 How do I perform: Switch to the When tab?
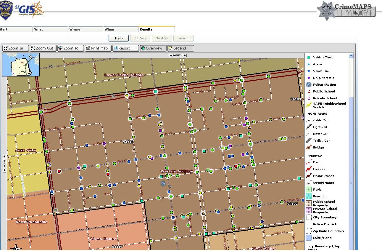[x=121, y=29]
